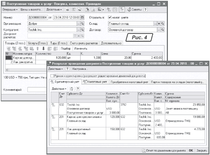
Task: Click the refresh icon in accounting entries toolbar
Action: pyautogui.click(x=71, y=89)
